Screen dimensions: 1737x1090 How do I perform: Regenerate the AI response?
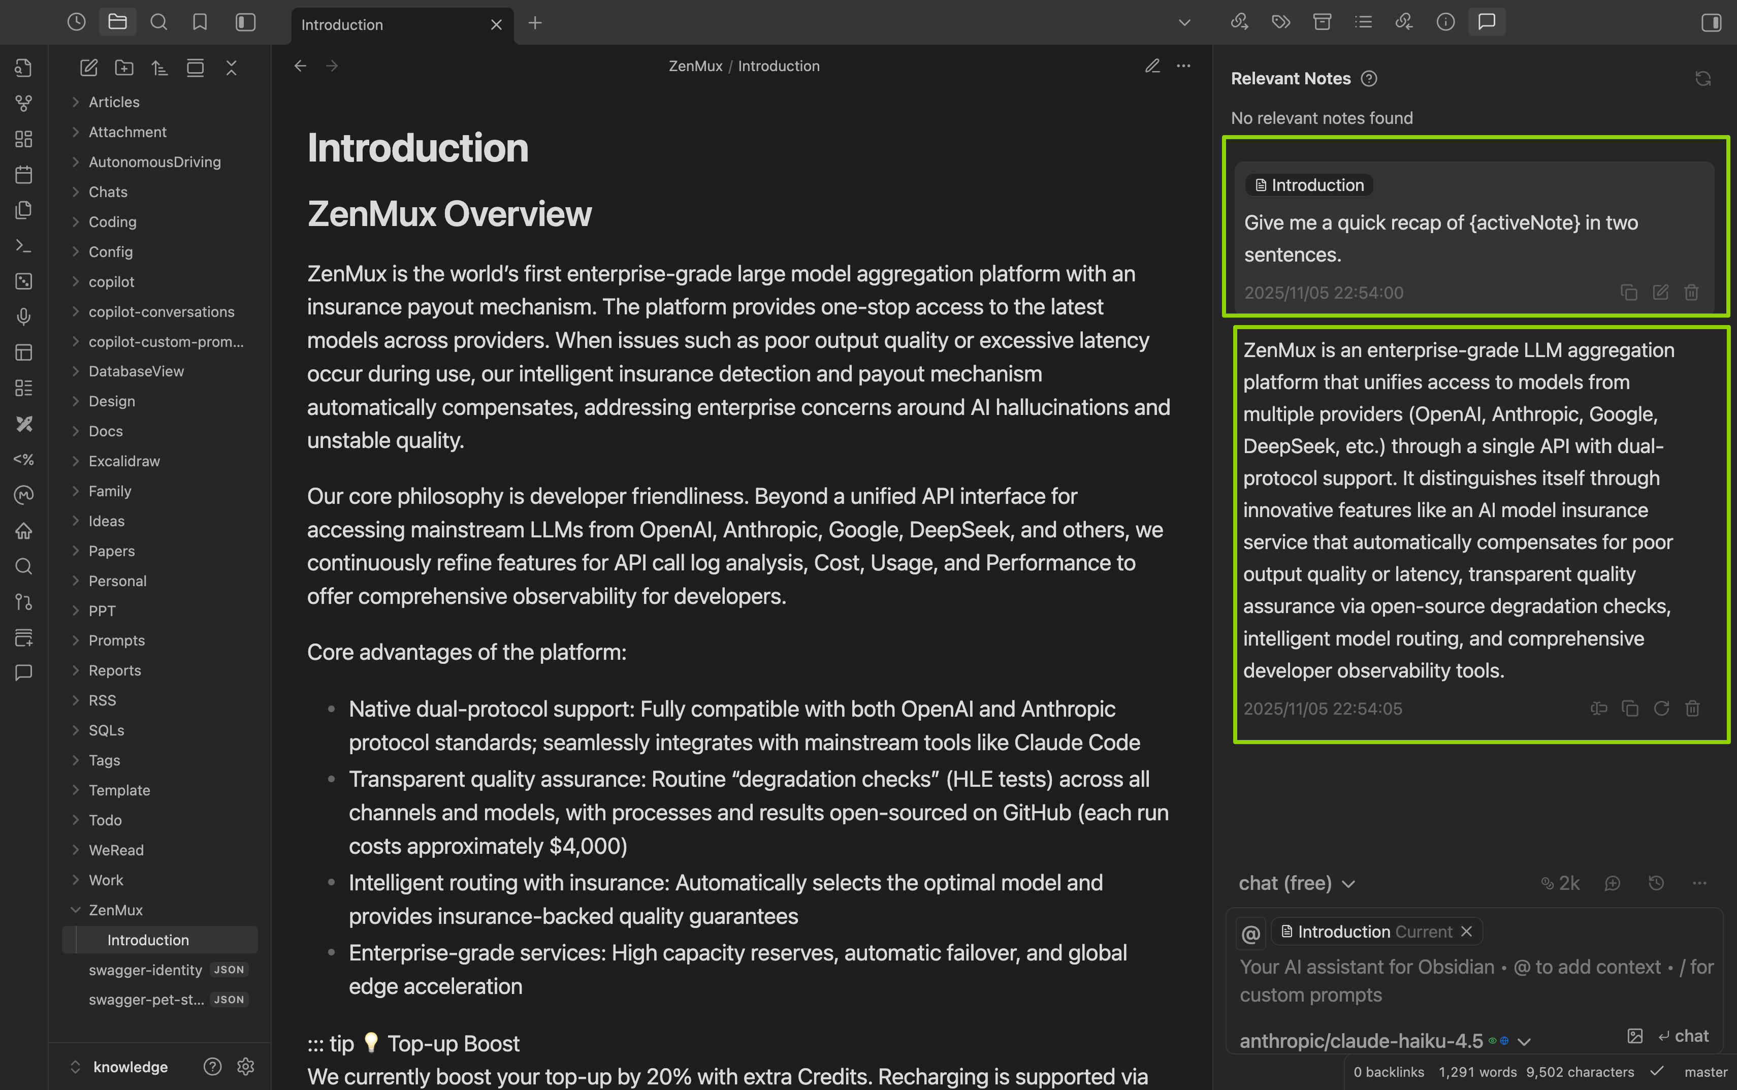click(x=1661, y=709)
